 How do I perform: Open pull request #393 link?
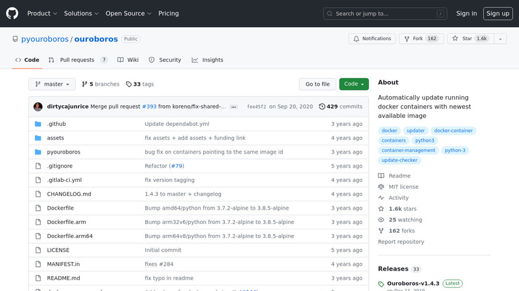[x=150, y=107]
